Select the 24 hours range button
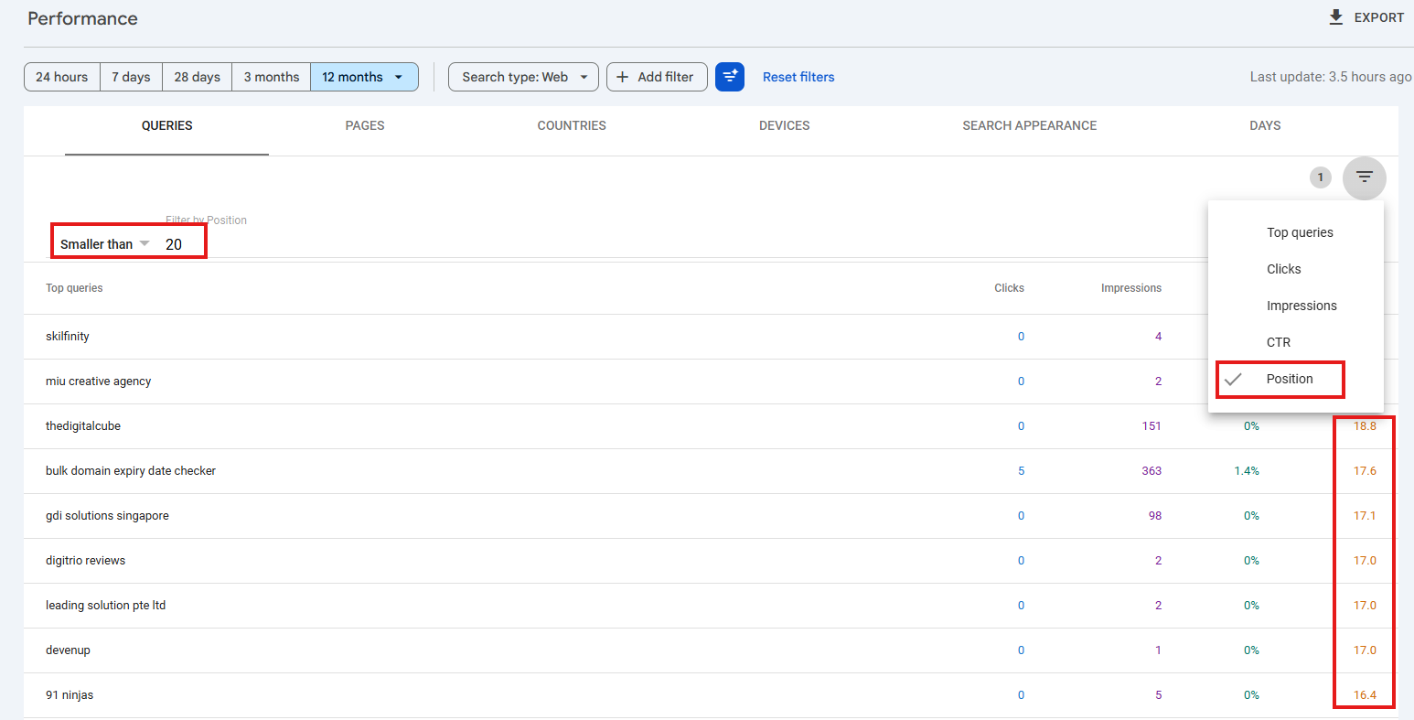This screenshot has height=720, width=1414. 62,77
